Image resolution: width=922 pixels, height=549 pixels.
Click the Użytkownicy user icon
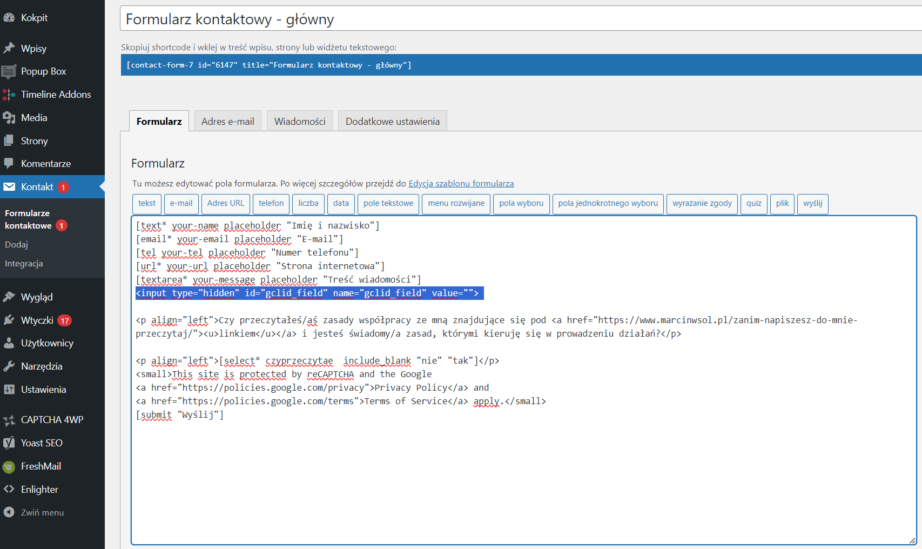(x=9, y=343)
